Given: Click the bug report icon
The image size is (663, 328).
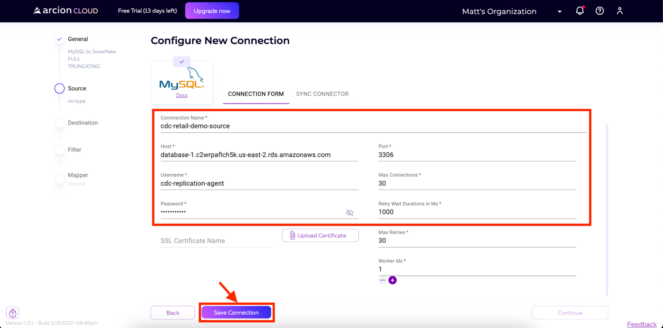Looking at the screenshot, I should pos(13,313).
